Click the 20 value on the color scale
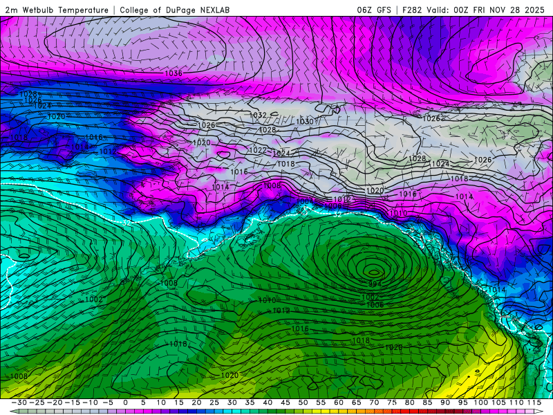The height and width of the screenshot is (415, 553). [196, 403]
